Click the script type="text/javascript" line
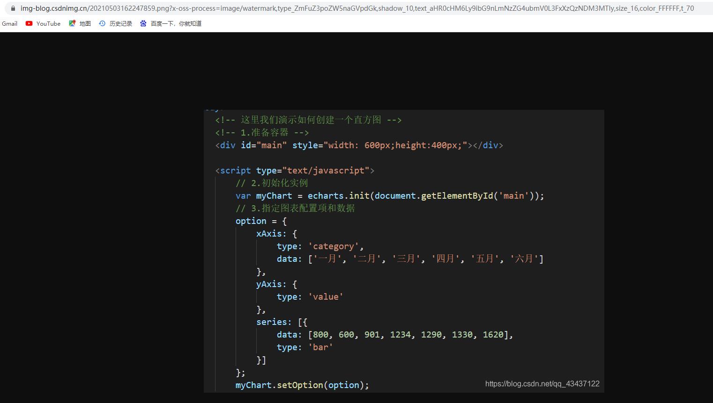Screen dimensions: 713x403 (295, 170)
